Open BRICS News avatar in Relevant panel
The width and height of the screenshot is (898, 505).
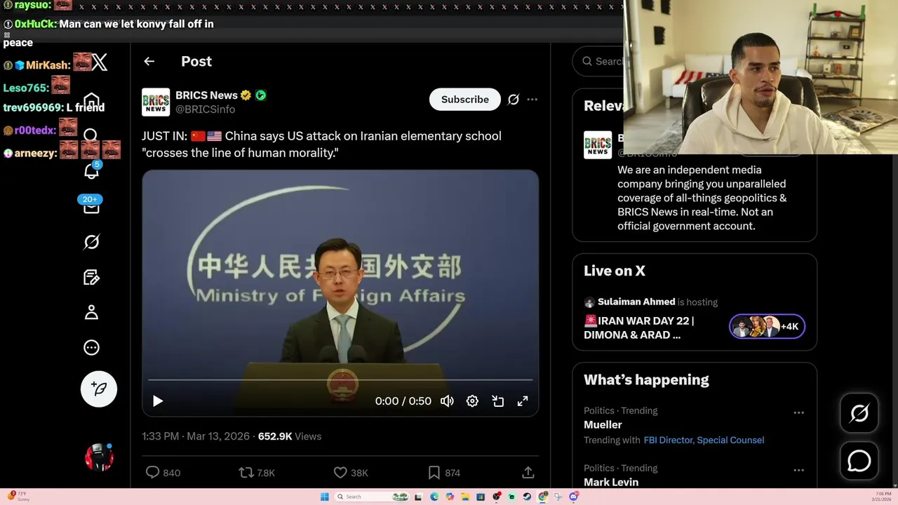tap(598, 145)
